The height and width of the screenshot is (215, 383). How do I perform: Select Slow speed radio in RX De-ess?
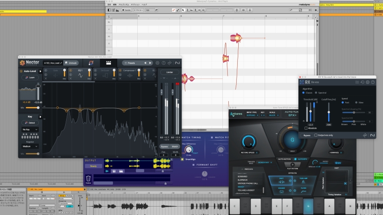click(356, 103)
